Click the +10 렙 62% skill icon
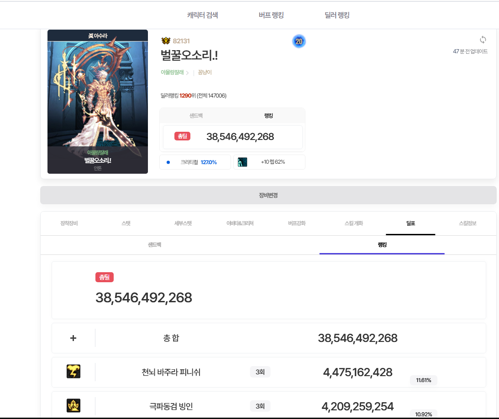Screen dimensions: 499x419 click(242, 162)
